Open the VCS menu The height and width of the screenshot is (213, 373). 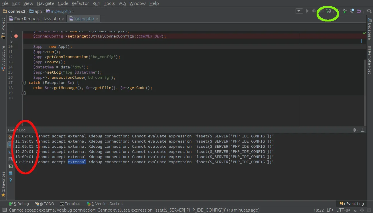pyautogui.click(x=122, y=3)
